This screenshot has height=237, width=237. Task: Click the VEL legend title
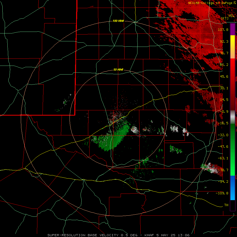[x=231, y=16]
